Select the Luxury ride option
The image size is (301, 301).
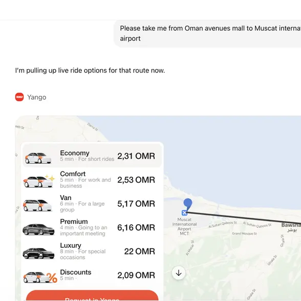92,251
